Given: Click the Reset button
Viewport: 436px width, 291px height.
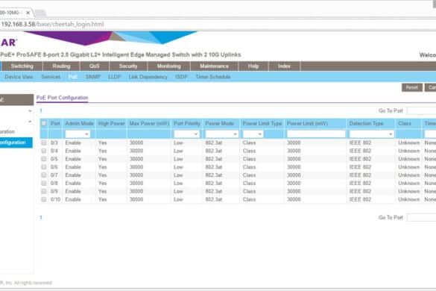Looking at the screenshot, I should pyautogui.click(x=412, y=87).
